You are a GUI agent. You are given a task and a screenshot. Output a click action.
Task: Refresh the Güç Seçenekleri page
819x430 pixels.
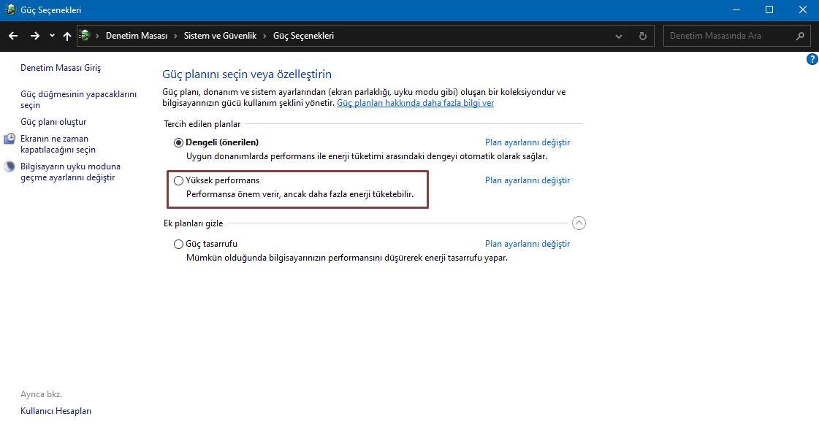click(642, 36)
